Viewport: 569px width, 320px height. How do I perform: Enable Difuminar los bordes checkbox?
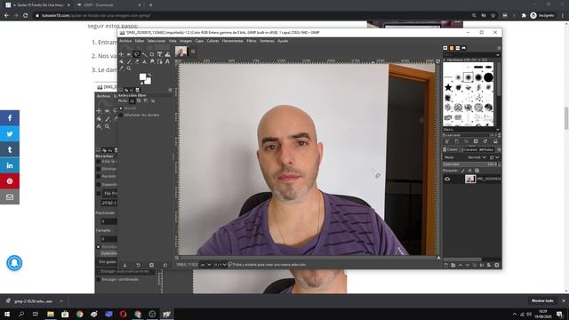121,115
